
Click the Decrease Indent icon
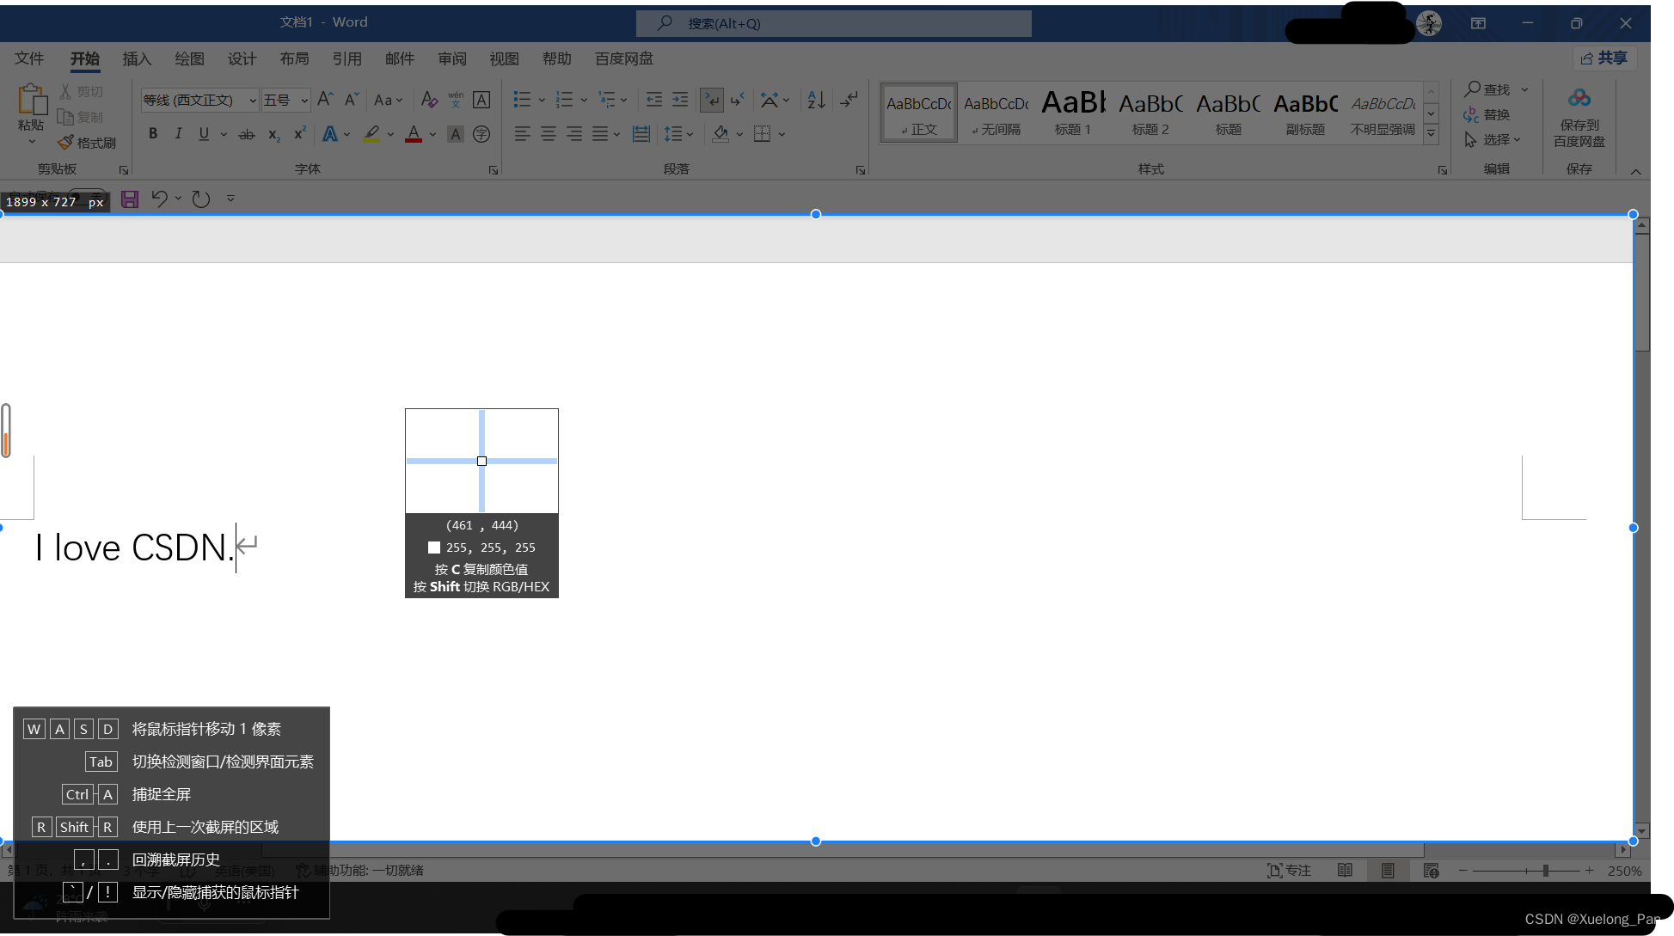[654, 100]
